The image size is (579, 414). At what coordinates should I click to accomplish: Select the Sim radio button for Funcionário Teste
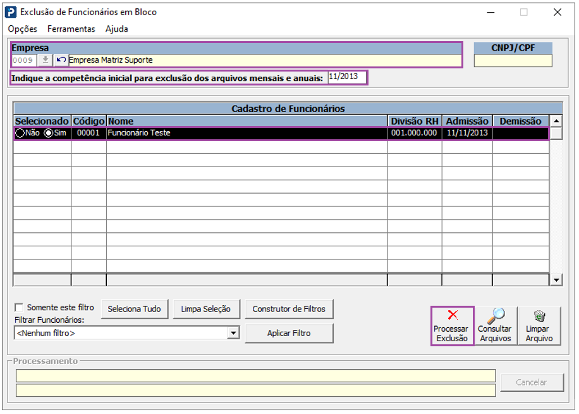coord(48,134)
